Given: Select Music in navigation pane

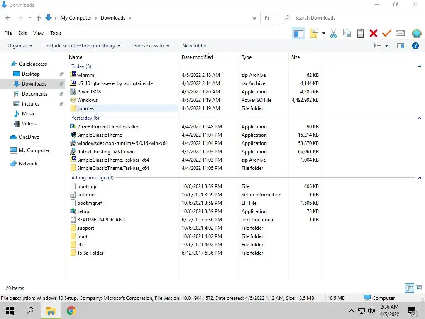Looking at the screenshot, I should [29, 114].
